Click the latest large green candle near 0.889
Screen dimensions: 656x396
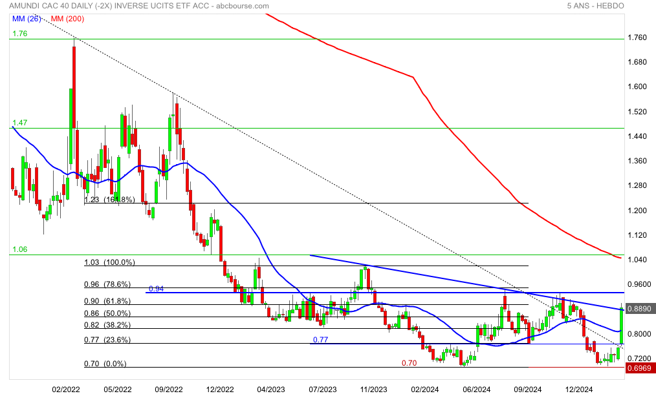click(622, 326)
